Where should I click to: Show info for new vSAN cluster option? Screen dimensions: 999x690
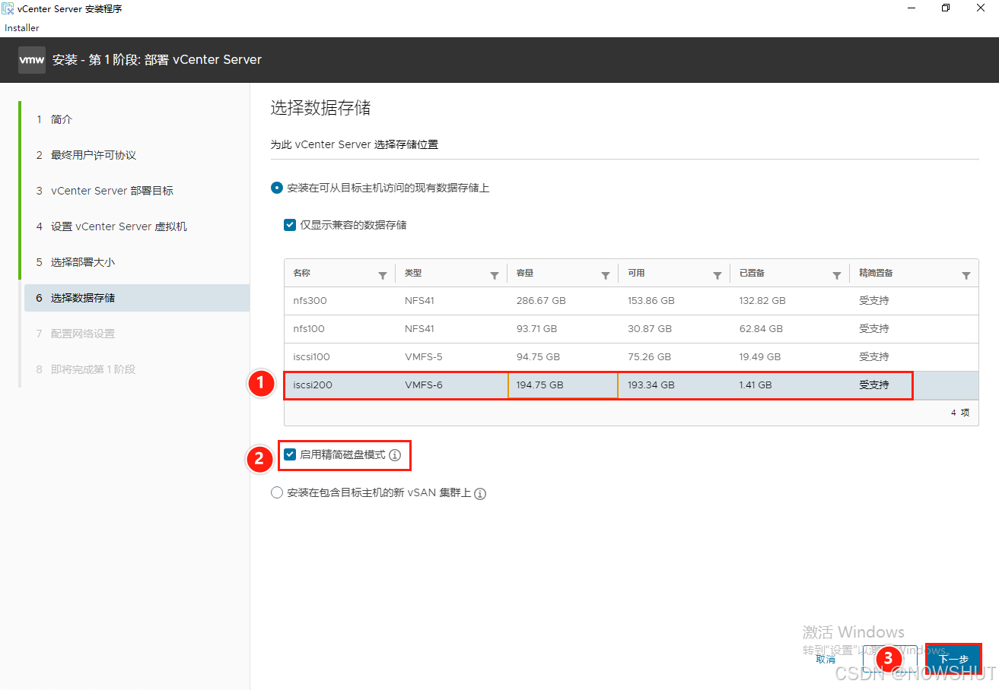pos(480,493)
